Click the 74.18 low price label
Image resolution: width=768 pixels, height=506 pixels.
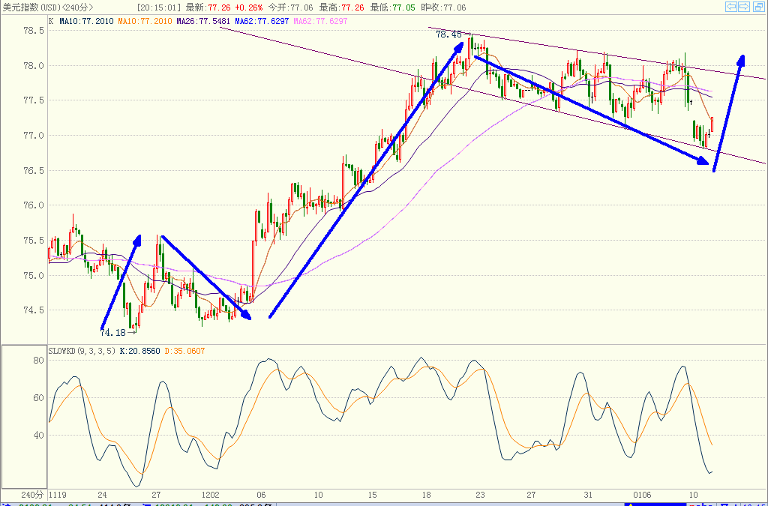(113, 333)
